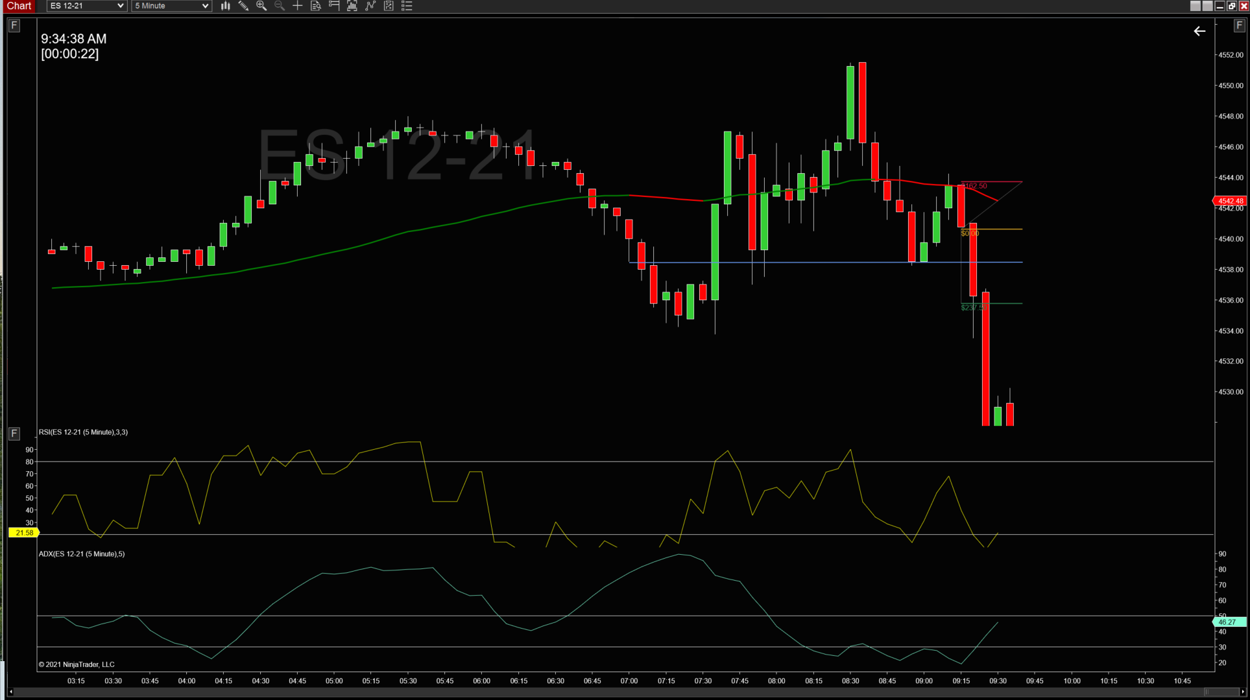
Task: Open the Data Series icon
Action: coord(352,6)
